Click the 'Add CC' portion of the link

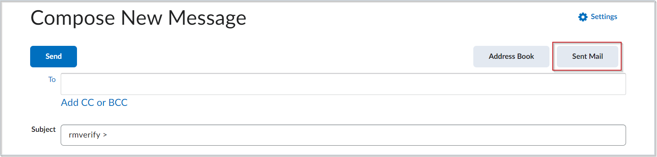(77, 103)
